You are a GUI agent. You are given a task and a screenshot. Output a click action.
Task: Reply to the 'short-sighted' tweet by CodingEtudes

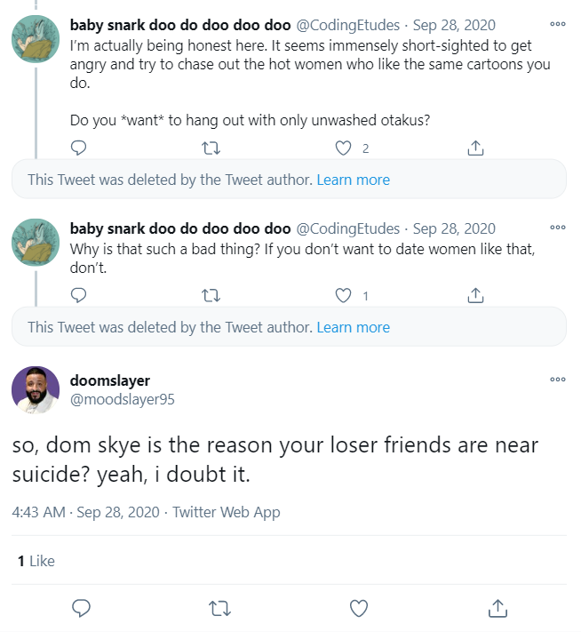click(x=78, y=148)
